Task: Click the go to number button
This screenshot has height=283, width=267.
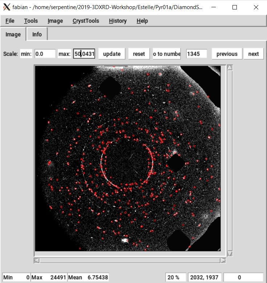Action: coord(167,54)
